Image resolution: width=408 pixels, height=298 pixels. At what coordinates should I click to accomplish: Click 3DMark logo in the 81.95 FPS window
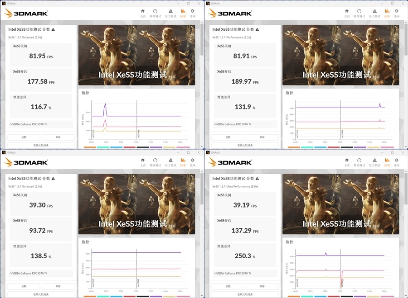(x=26, y=13)
